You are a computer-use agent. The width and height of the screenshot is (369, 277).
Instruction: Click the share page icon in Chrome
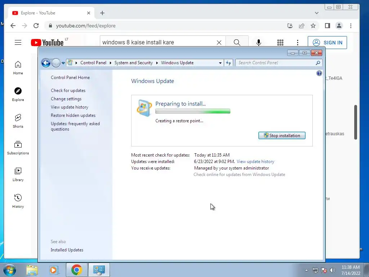click(x=302, y=26)
